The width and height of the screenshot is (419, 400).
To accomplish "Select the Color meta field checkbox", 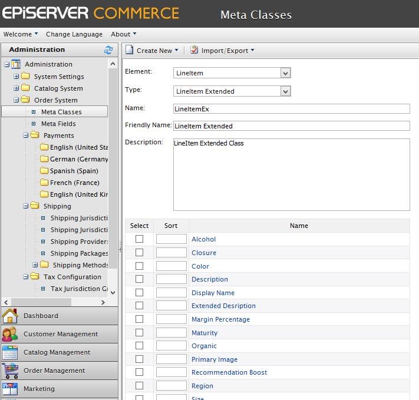I will tap(139, 266).
